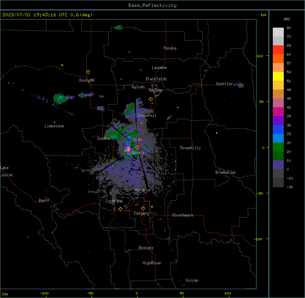Select the ThreeHills label
This screenshot has width=305, height=298.
(190, 148)
